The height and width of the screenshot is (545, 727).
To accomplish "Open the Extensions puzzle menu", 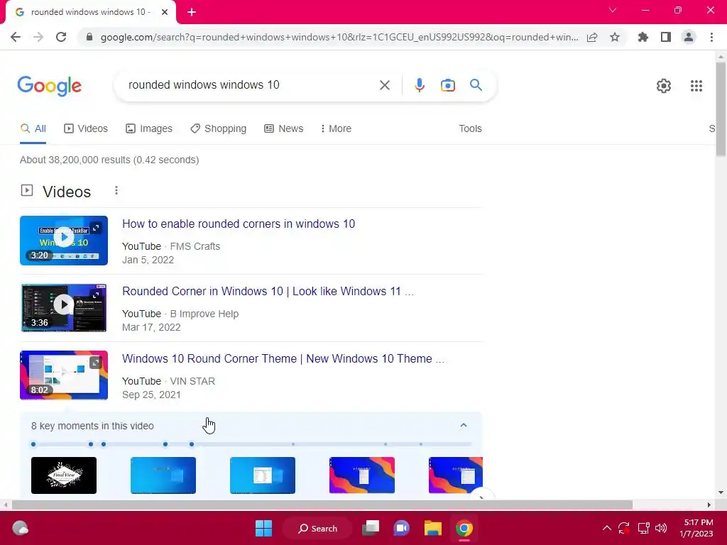I will coord(643,37).
